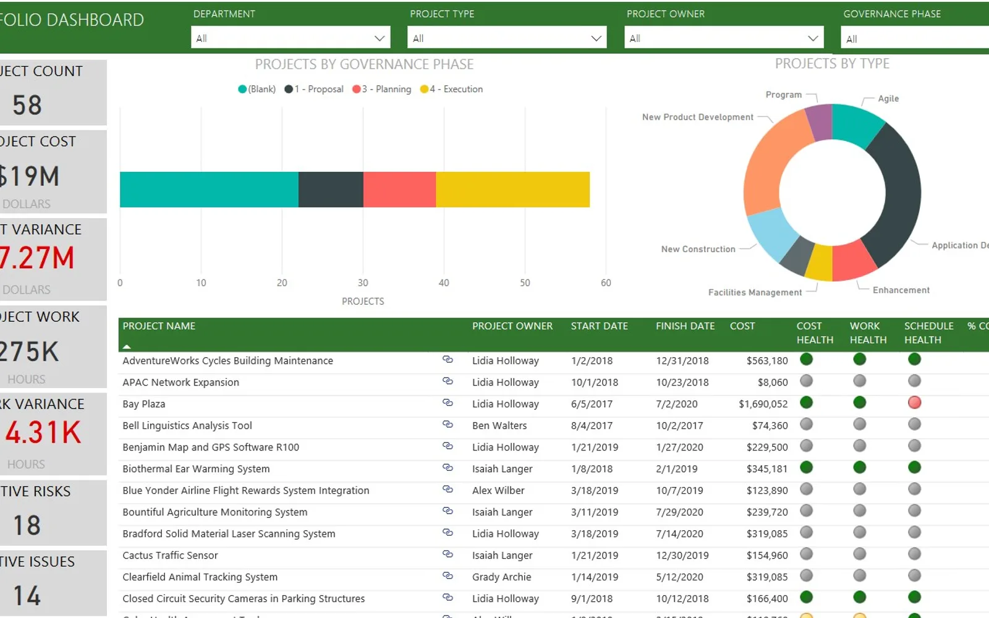
Task: Click the gray Cost Health dot for Cactus Traffic Sensor
Action: [x=806, y=554]
